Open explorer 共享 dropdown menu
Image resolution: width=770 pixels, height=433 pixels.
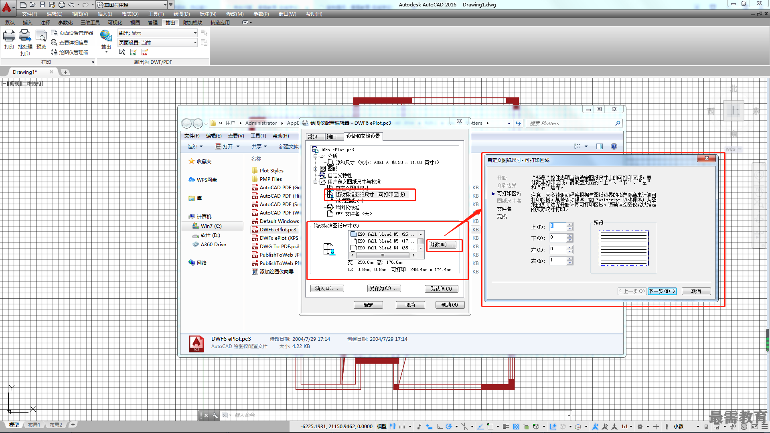click(259, 146)
